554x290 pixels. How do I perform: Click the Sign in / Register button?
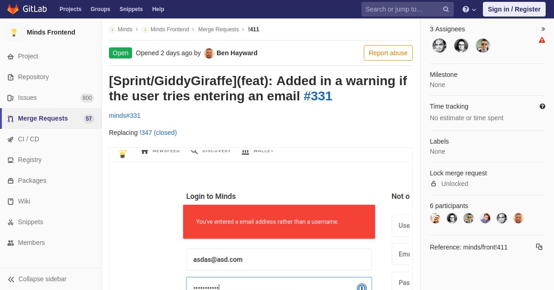pyautogui.click(x=514, y=9)
